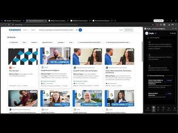Switch to the third browser tab
The width and height of the screenshot is (178, 133).
[58, 21]
